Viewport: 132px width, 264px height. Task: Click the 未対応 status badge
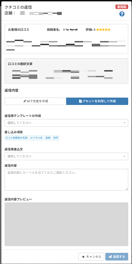pyautogui.click(x=122, y=7)
